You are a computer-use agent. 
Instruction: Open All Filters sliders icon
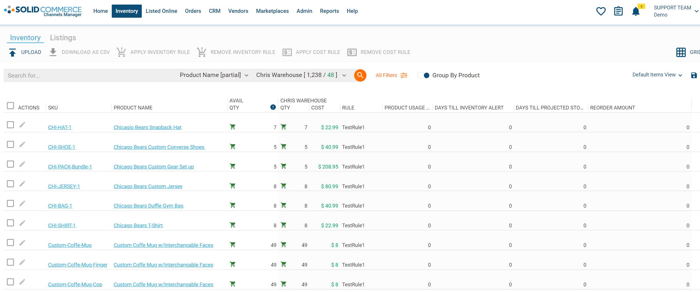(x=404, y=75)
